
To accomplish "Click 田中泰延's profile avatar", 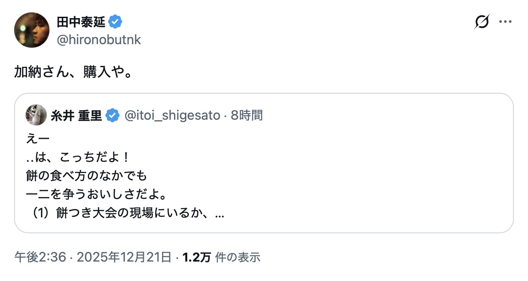I will tap(31, 30).
